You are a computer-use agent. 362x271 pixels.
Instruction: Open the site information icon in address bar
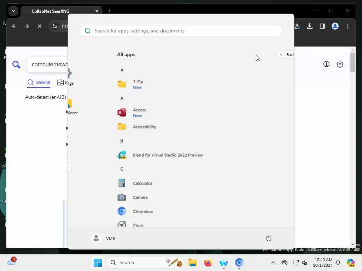pyautogui.click(x=55, y=26)
